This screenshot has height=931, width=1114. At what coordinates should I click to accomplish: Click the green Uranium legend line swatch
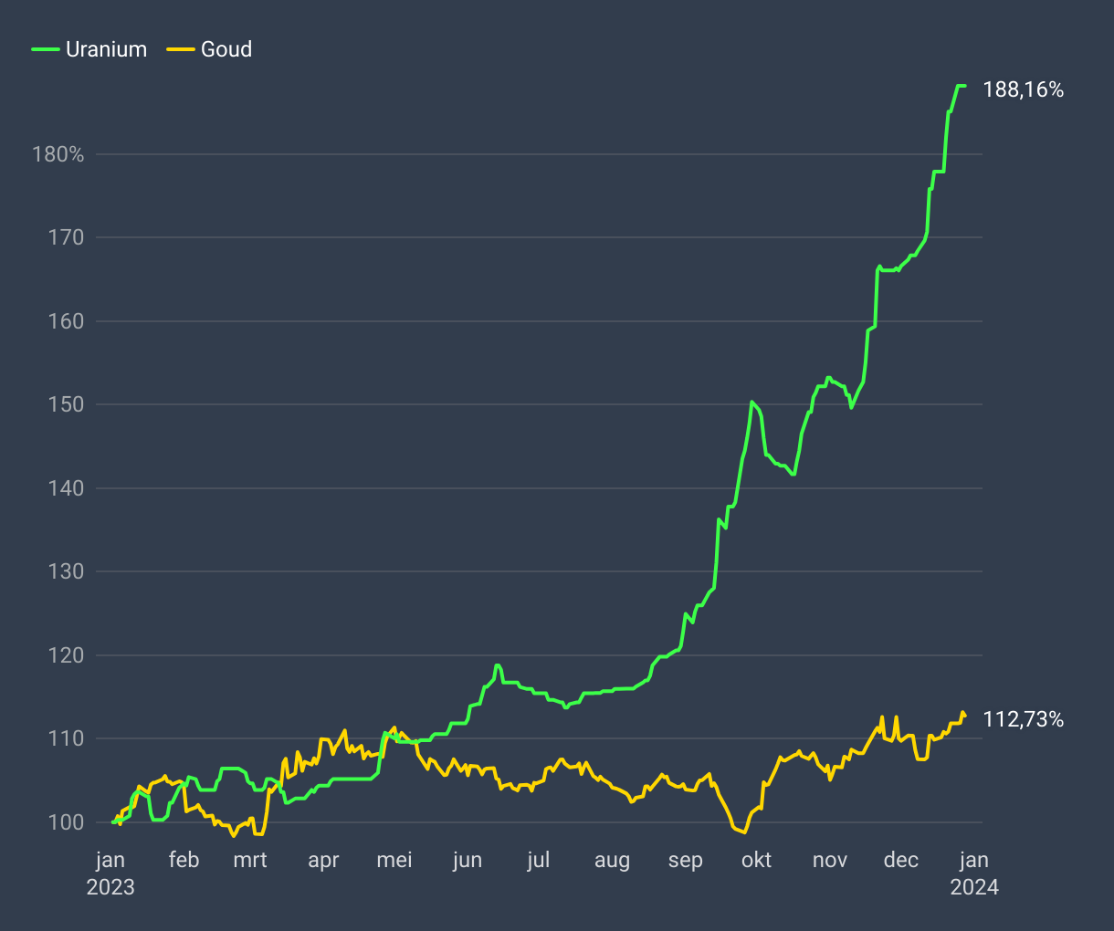[x=46, y=49]
